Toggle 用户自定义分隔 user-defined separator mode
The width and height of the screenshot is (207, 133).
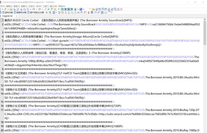tap(36, 12)
